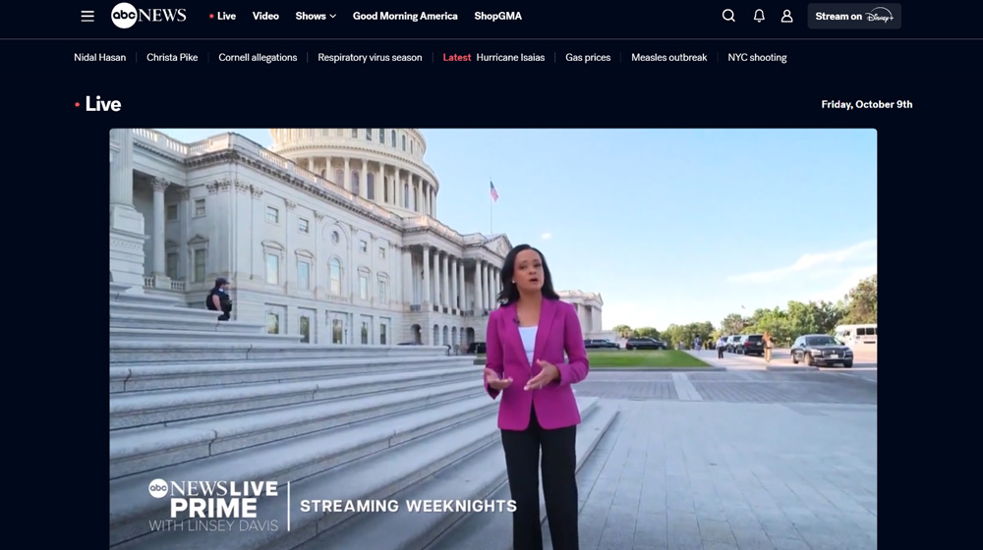This screenshot has height=550, width=983.
Task: Click the 'Friday, October 9th' date
Action: 866,105
